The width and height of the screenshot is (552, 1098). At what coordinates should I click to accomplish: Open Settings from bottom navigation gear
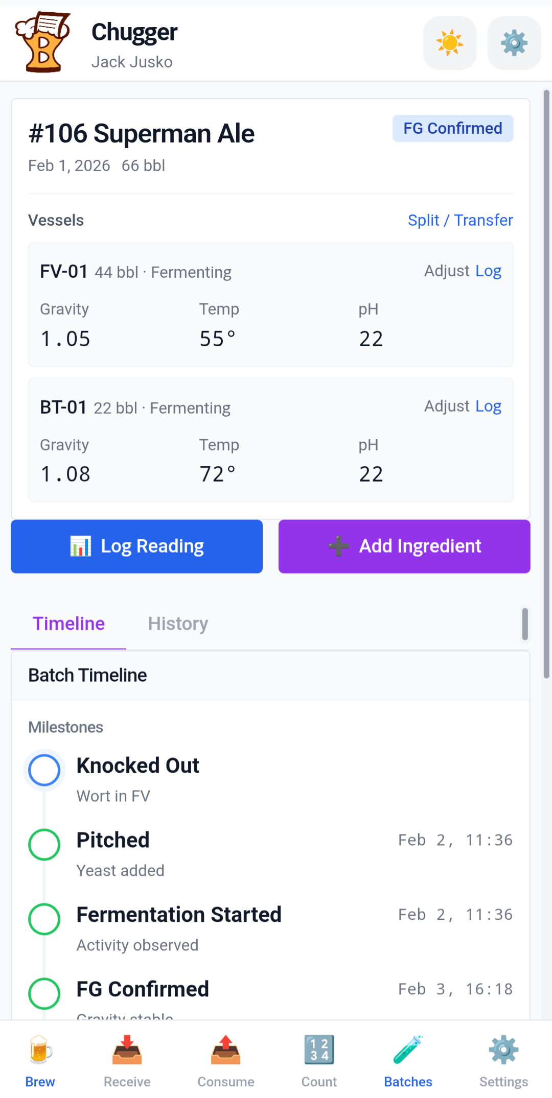503,1048
